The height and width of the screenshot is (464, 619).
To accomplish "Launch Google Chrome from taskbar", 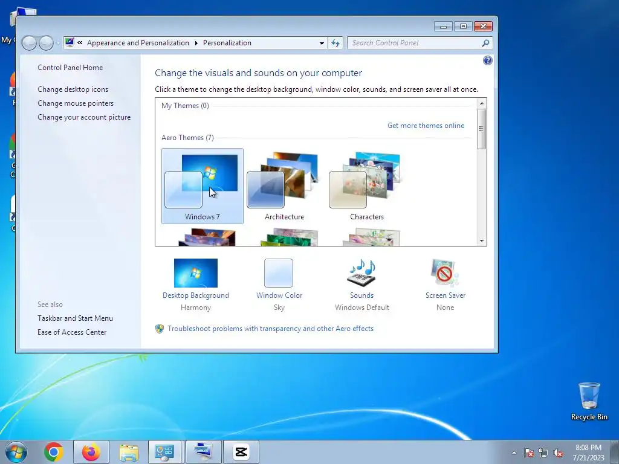I will 54,452.
